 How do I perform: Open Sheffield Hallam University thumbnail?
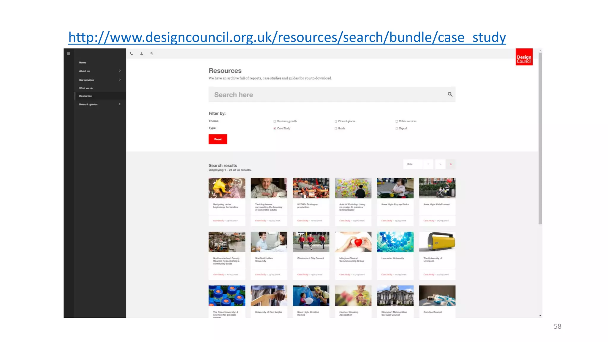269,242
